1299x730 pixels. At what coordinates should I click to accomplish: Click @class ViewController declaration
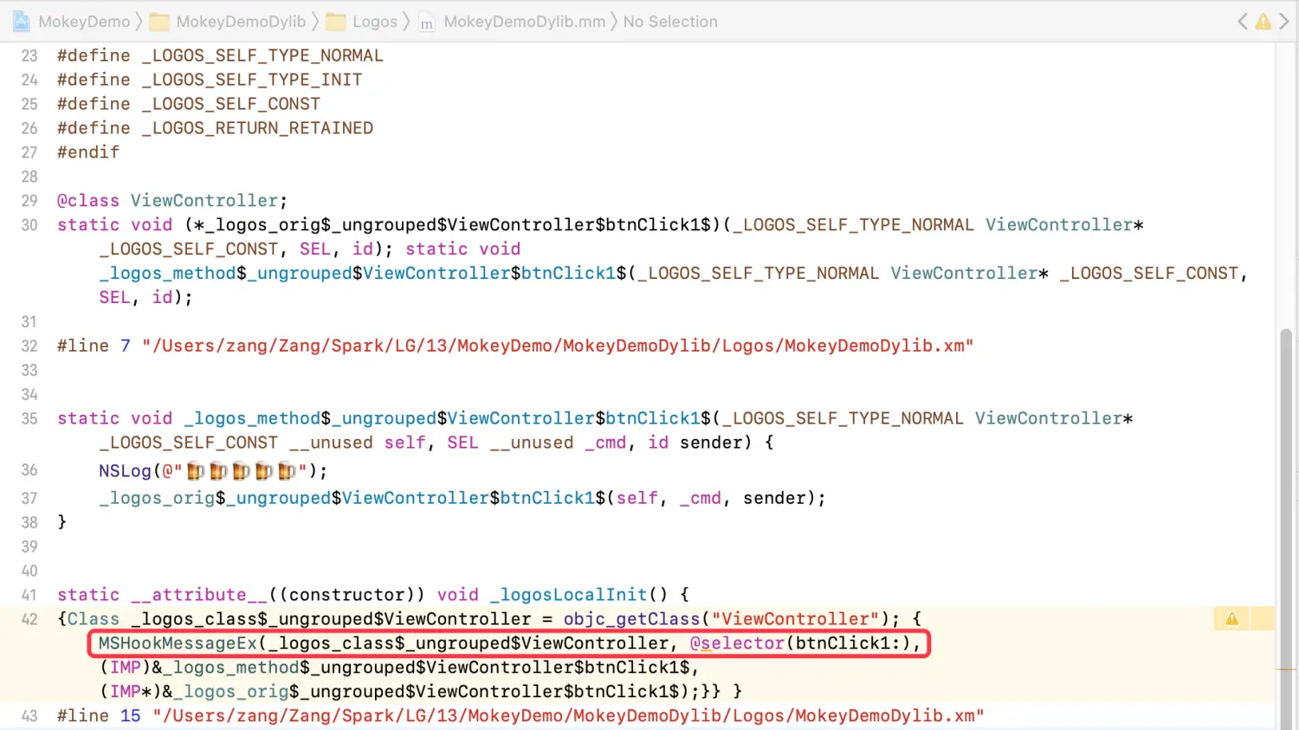pyautogui.click(x=172, y=201)
